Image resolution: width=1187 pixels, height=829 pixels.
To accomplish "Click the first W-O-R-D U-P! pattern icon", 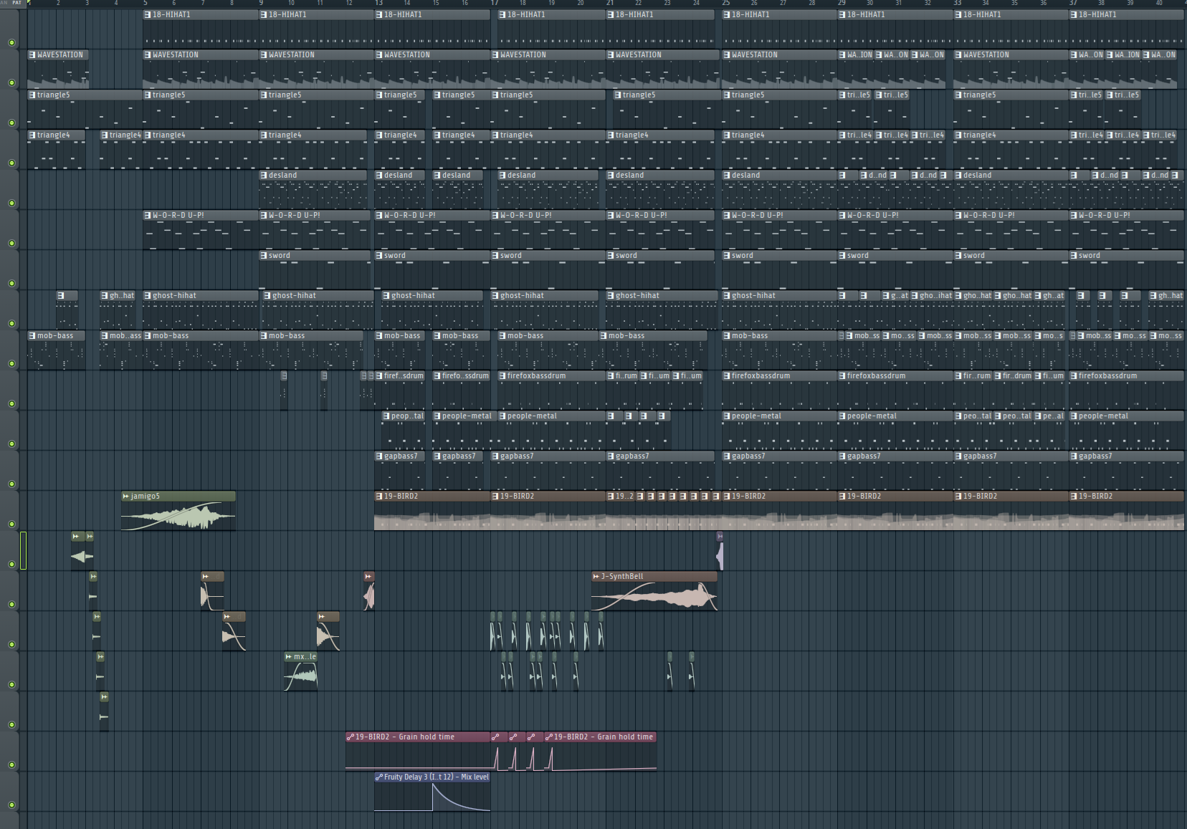I will [x=148, y=215].
